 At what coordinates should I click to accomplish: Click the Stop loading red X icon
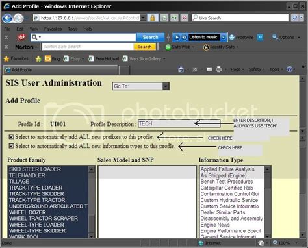[x=185, y=18]
